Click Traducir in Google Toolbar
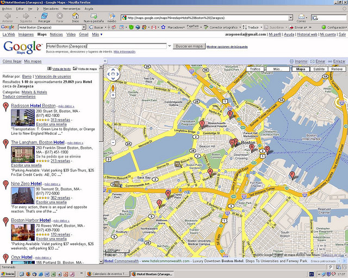The image size is (348, 278). tap(253, 27)
